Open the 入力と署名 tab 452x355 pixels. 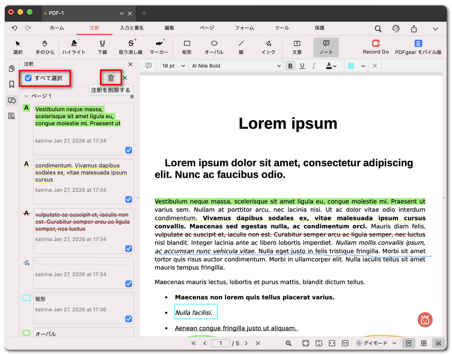tap(132, 28)
